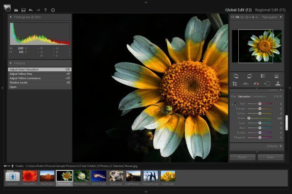292x194 pixels.
Task: Click the Save disk icon in toolbar
Action: pyautogui.click(x=23, y=10)
